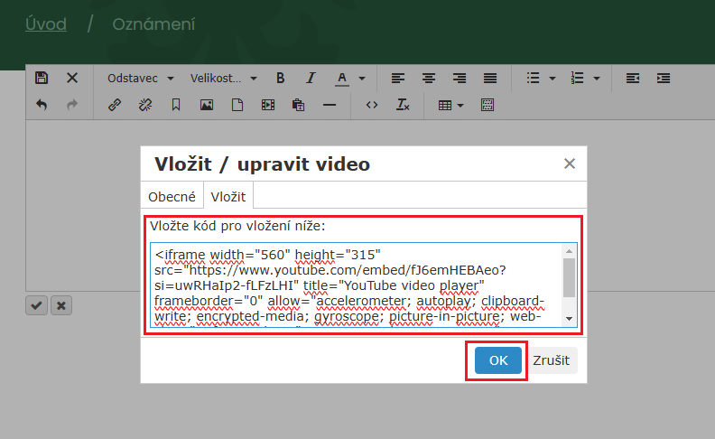Open the source code view icon
The image size is (715, 439).
(371, 105)
